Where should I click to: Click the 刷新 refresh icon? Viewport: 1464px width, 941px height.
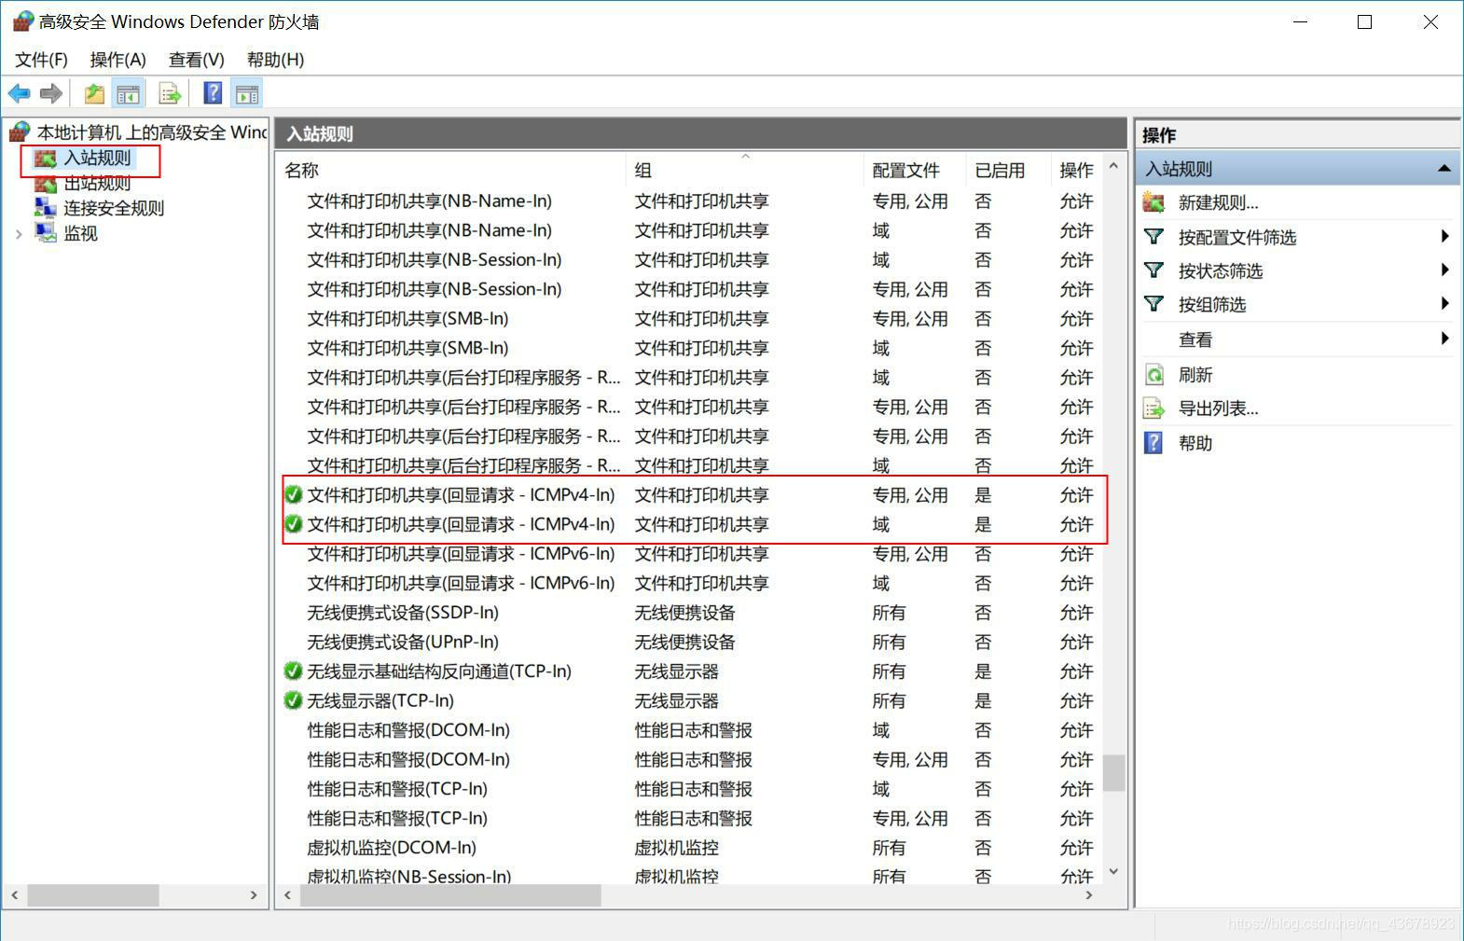(1154, 375)
